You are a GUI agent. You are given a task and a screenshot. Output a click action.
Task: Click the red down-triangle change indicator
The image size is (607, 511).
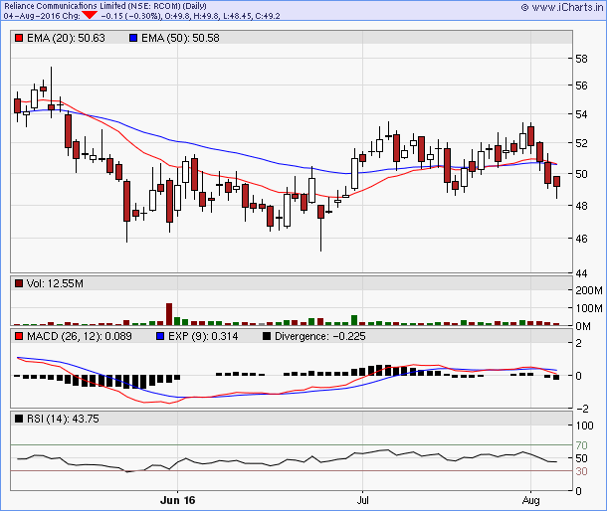click(x=90, y=16)
